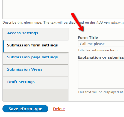This screenshot has height=117, width=124.
Task: Click the Title For submission form hint
Action: (x=98, y=50)
